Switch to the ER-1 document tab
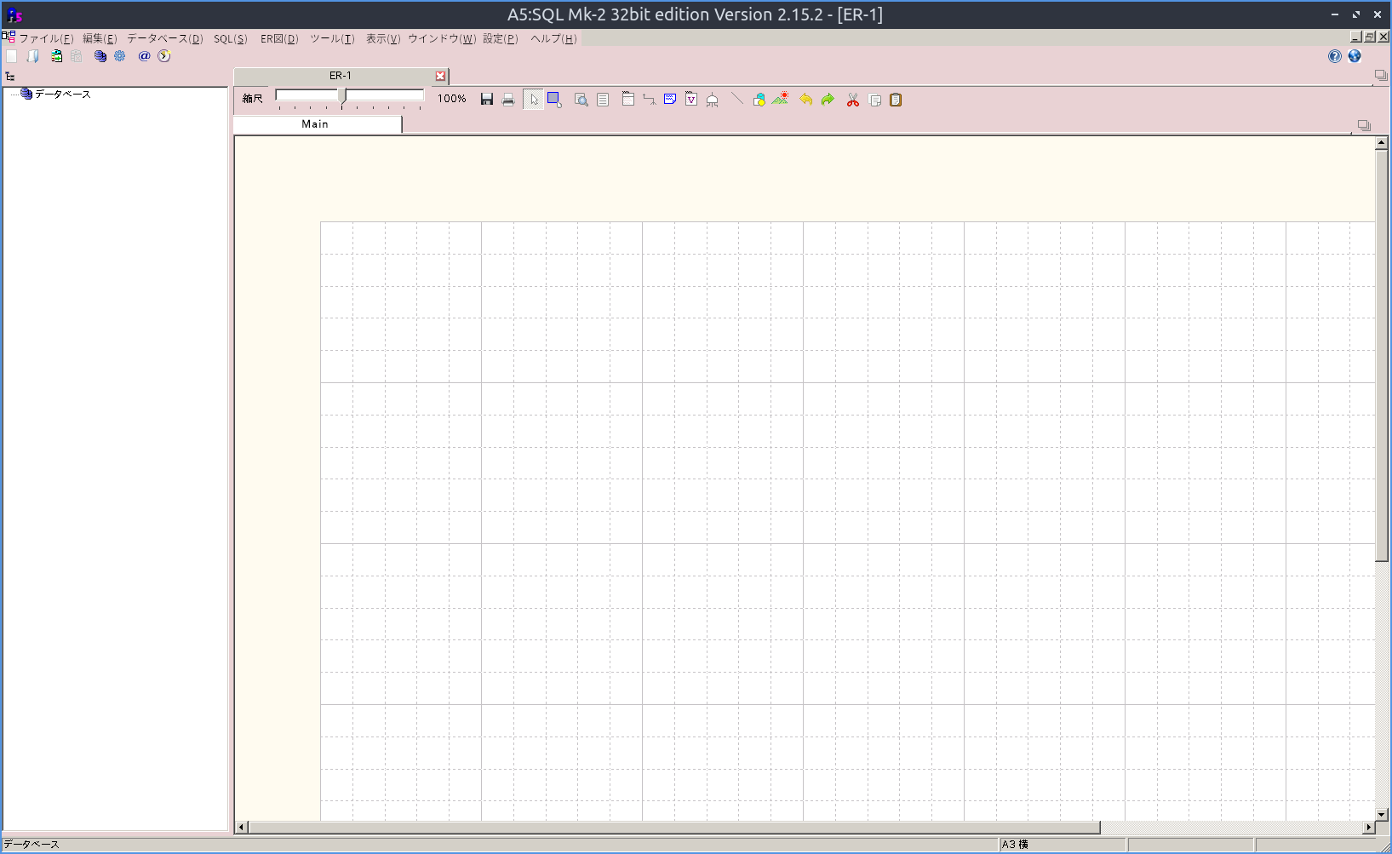Screen dimensions: 1392x854 341,76
